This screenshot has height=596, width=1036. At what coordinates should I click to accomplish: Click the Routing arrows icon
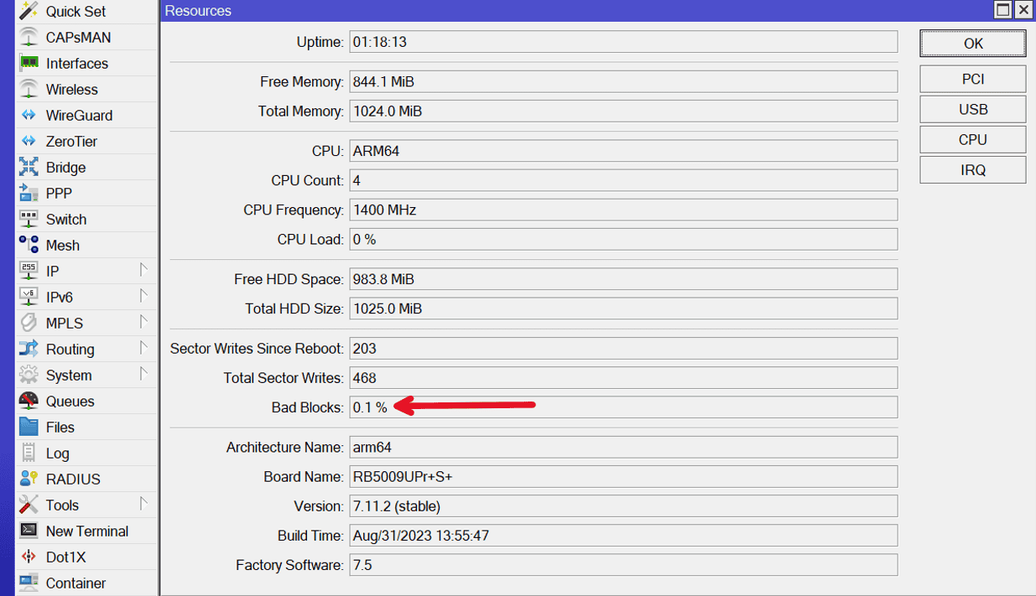(x=29, y=350)
